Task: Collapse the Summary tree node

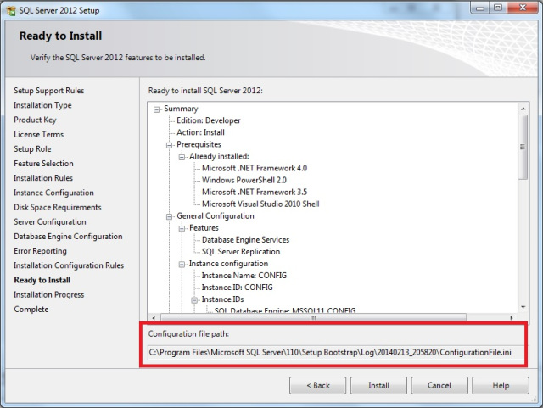Action: (x=156, y=109)
